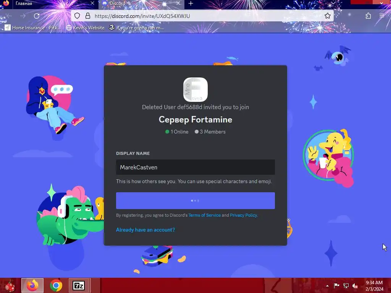
Task: Click the muted volume tray icon
Action: click(x=355, y=286)
